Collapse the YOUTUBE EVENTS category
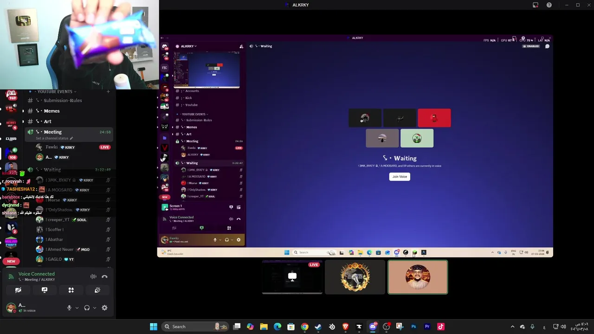 [56, 91]
